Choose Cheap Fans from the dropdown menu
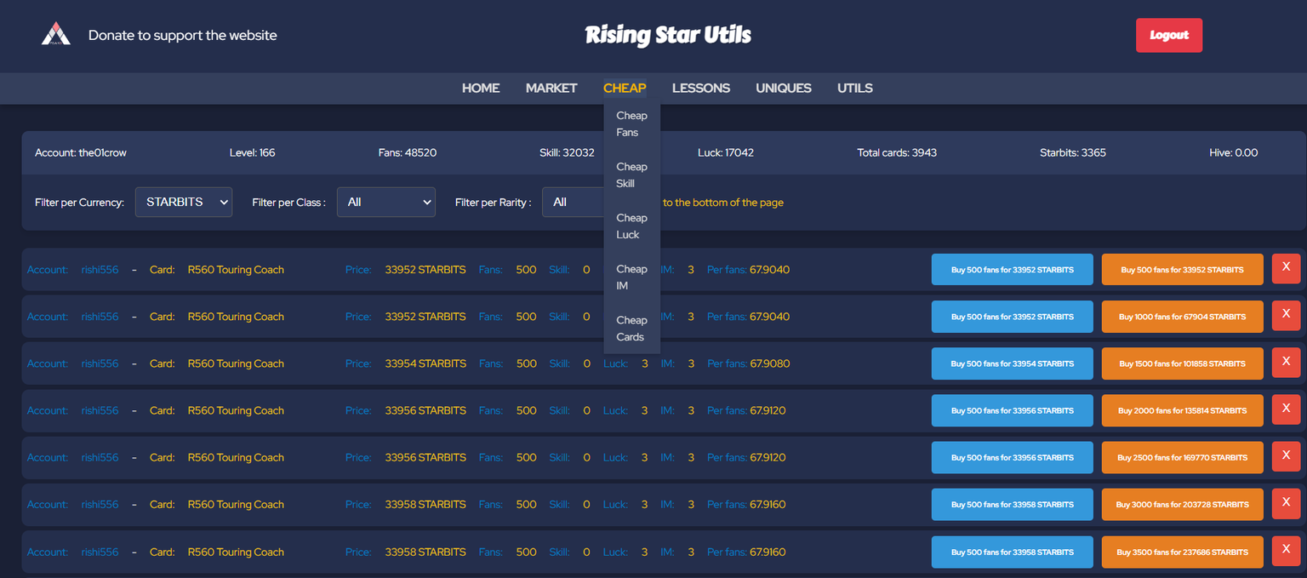Screen dimensions: 1307x578 (x=632, y=123)
